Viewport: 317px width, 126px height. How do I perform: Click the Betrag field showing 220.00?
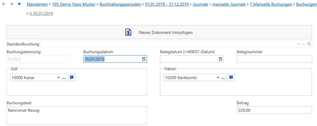point(274,110)
